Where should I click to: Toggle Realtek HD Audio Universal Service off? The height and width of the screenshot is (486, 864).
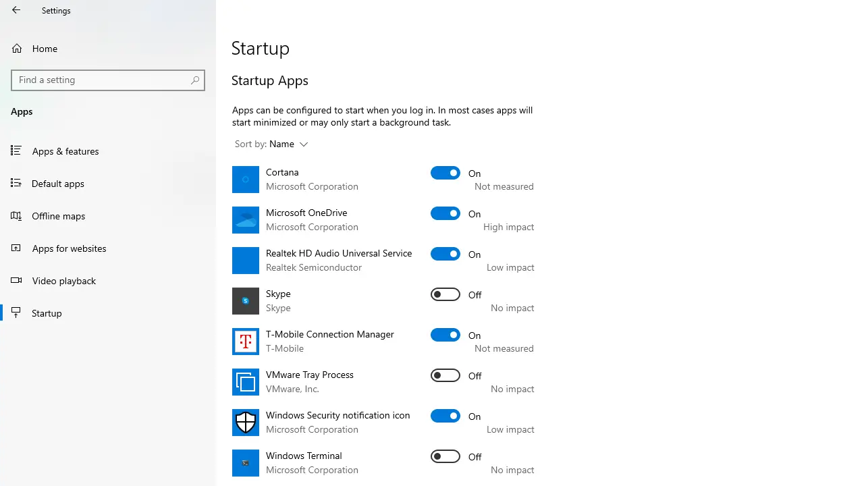tap(446, 254)
